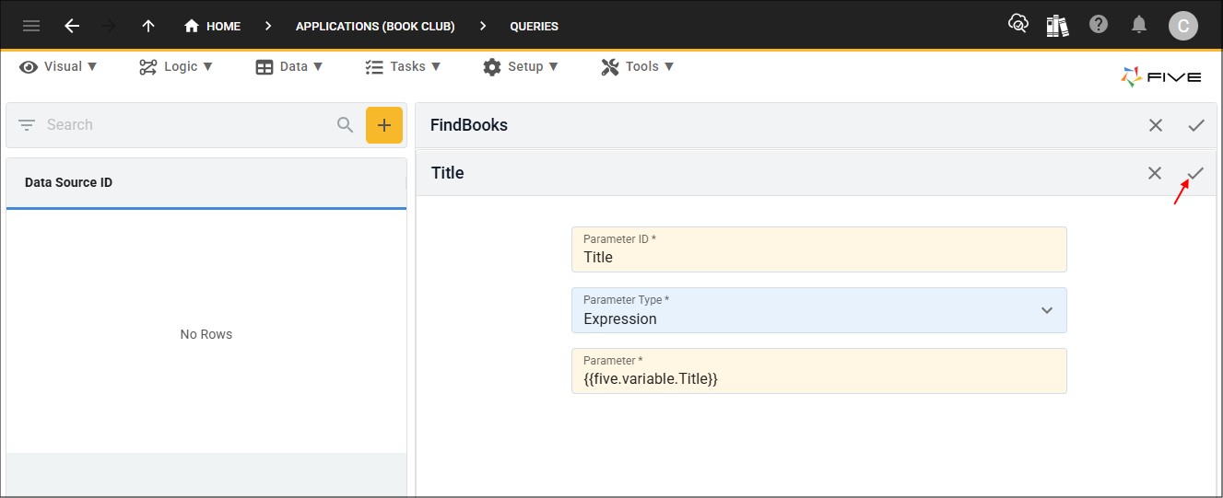Click the yellow plus add button
This screenshot has width=1223, height=498.
[384, 125]
